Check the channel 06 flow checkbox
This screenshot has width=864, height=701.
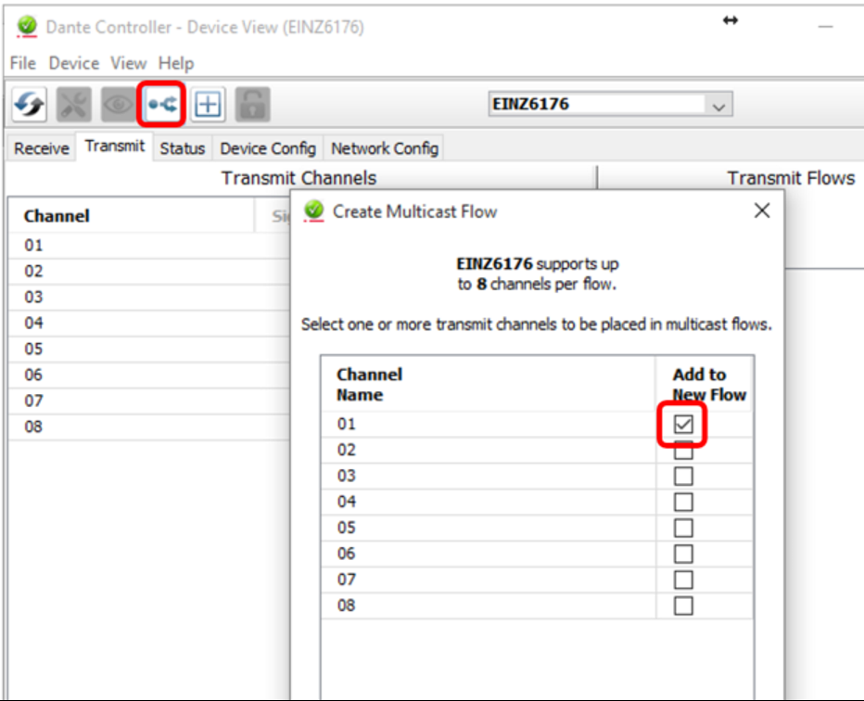tap(683, 554)
